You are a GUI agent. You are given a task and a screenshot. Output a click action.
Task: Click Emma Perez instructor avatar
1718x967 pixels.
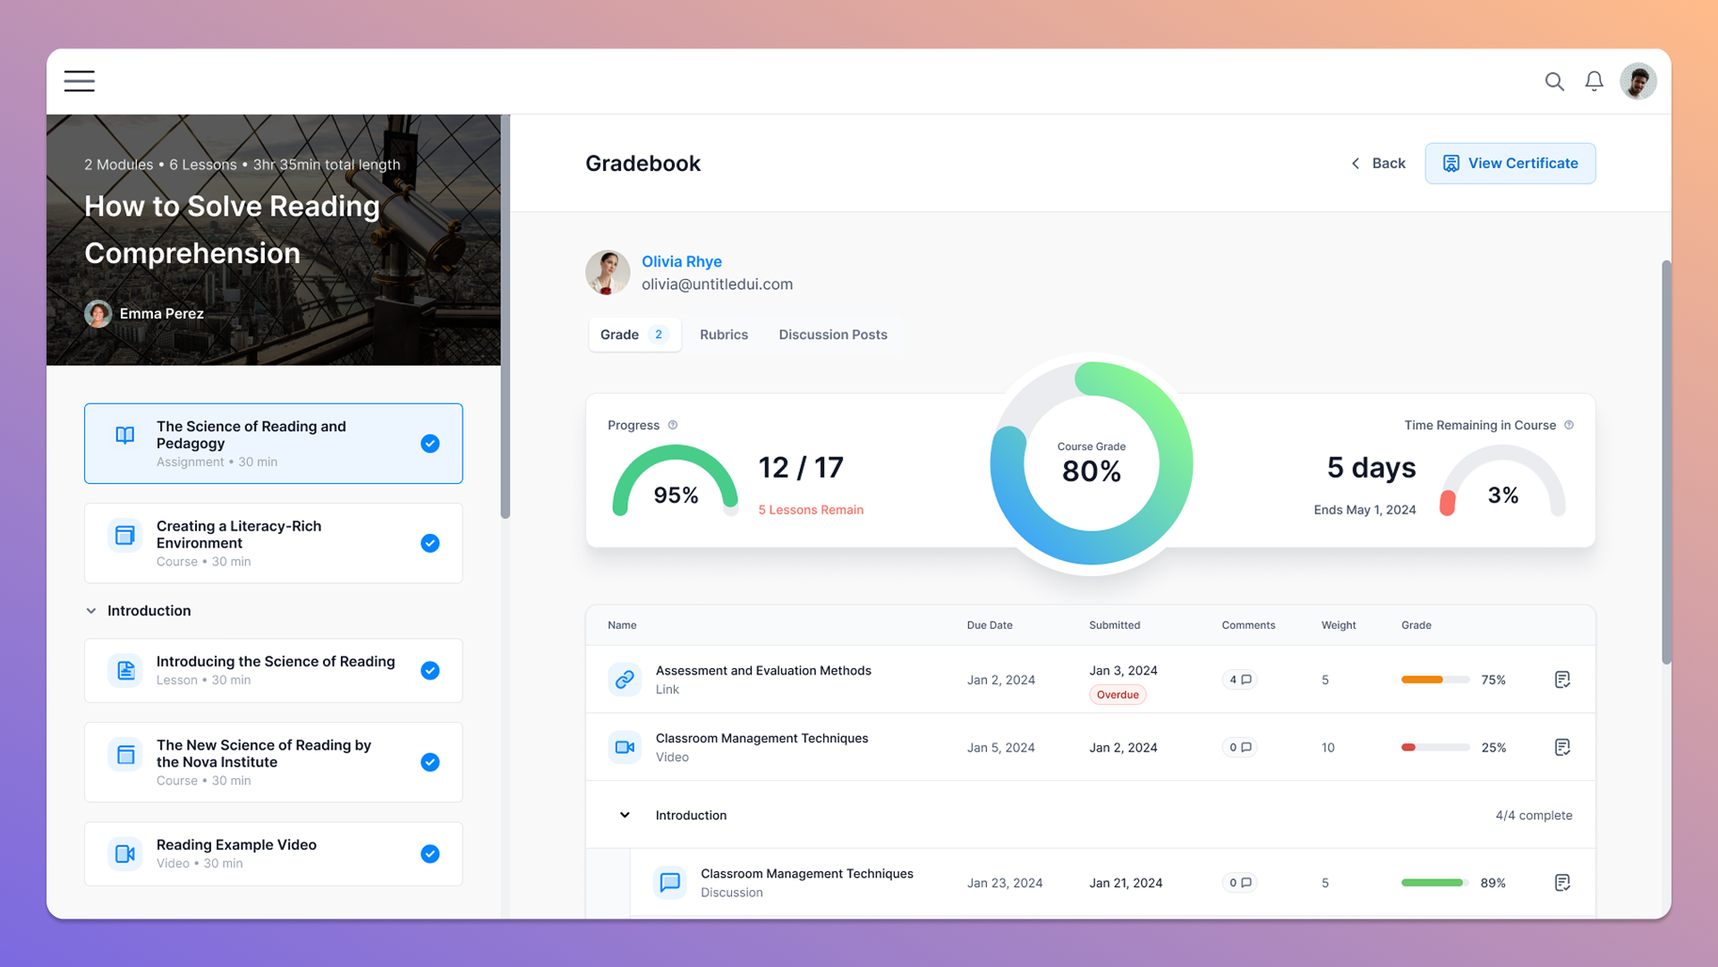pos(98,314)
